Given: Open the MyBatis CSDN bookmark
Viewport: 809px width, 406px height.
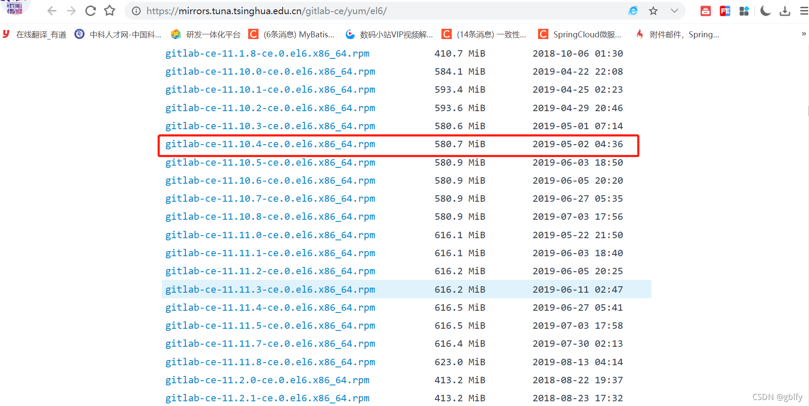Looking at the screenshot, I should click(x=292, y=34).
